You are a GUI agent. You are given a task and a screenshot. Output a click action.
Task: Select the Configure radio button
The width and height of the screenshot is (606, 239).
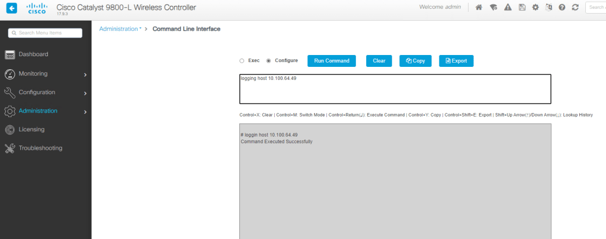268,60
